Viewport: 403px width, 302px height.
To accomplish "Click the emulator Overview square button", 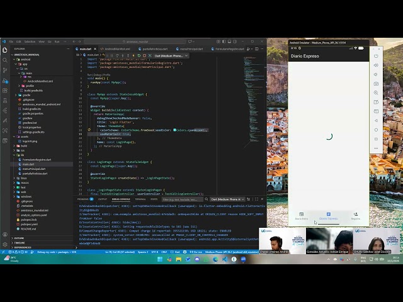I will (x=376, y=139).
